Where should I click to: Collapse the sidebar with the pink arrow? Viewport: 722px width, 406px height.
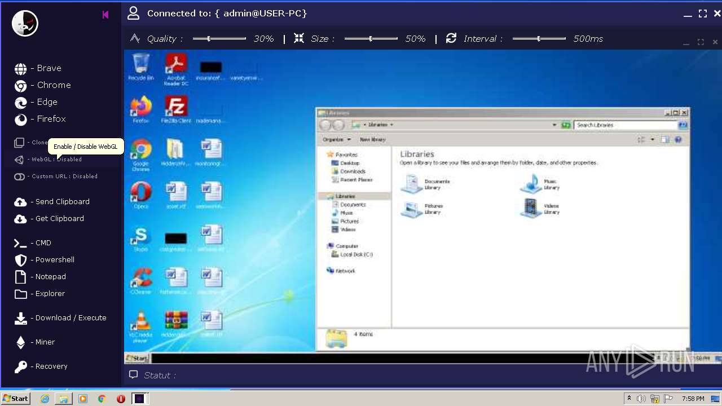[105, 15]
